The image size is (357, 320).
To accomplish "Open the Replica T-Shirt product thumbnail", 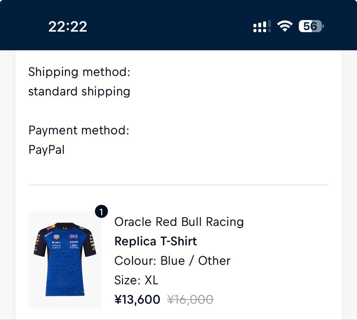I will tap(65, 260).
